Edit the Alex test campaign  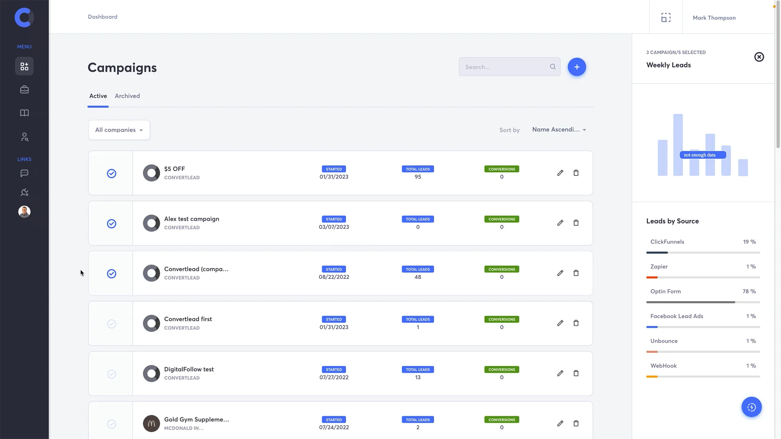[560, 223]
